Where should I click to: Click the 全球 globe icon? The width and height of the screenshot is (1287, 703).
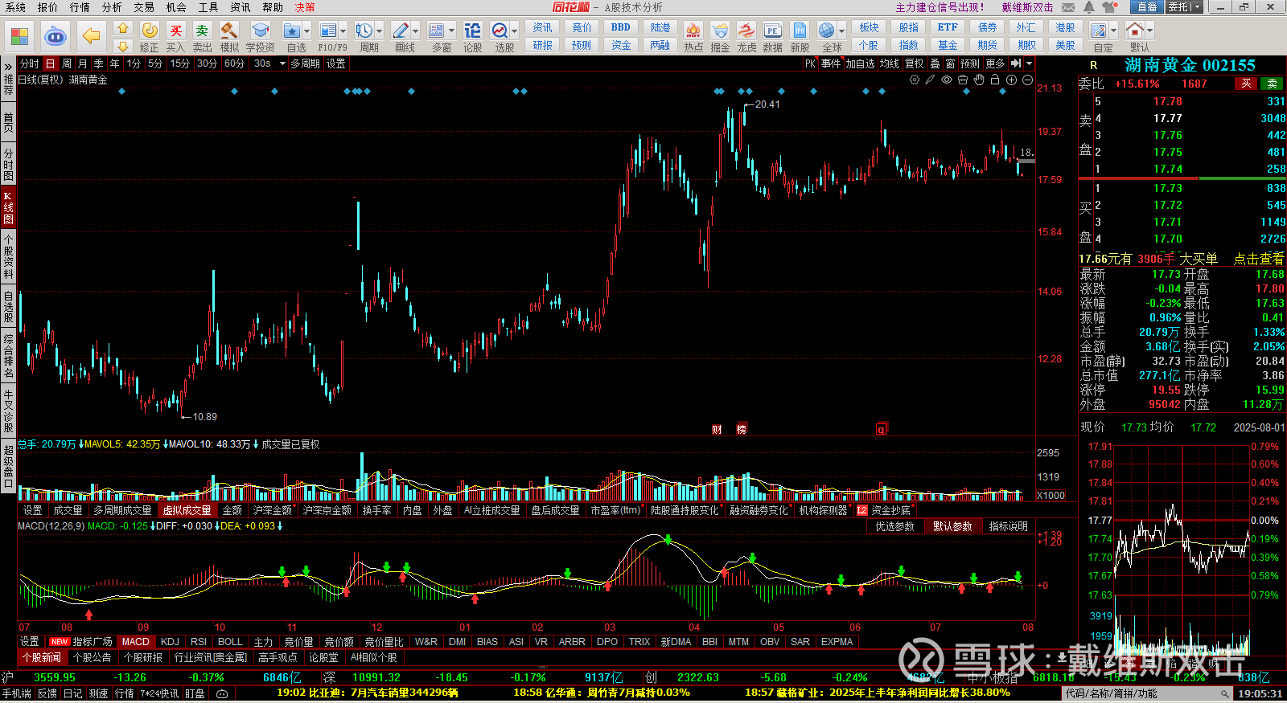(827, 31)
